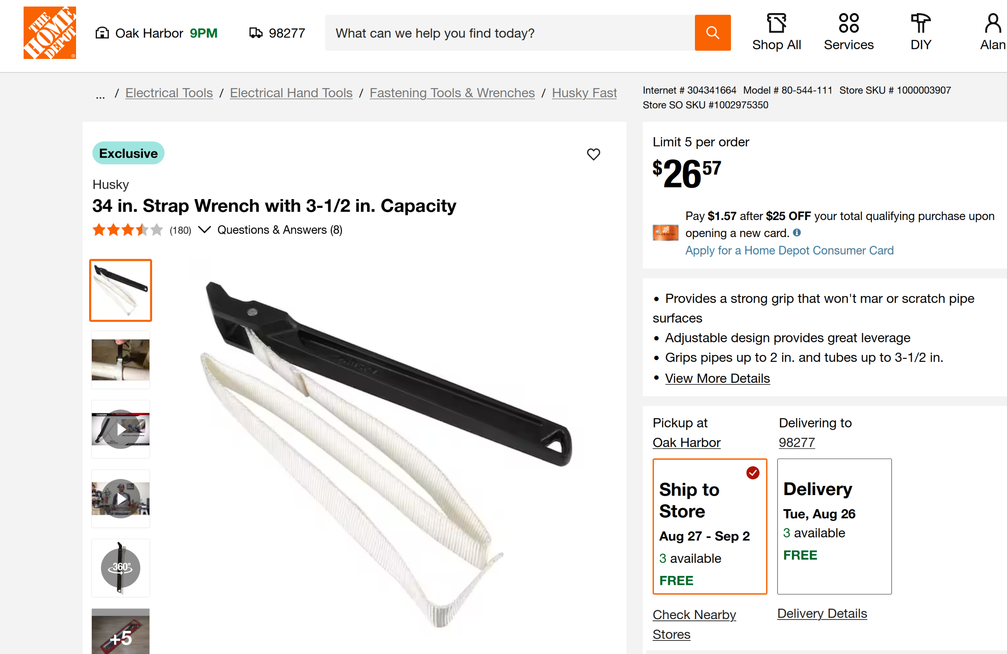Click the store icon next to Oak Harbor

[102, 32]
